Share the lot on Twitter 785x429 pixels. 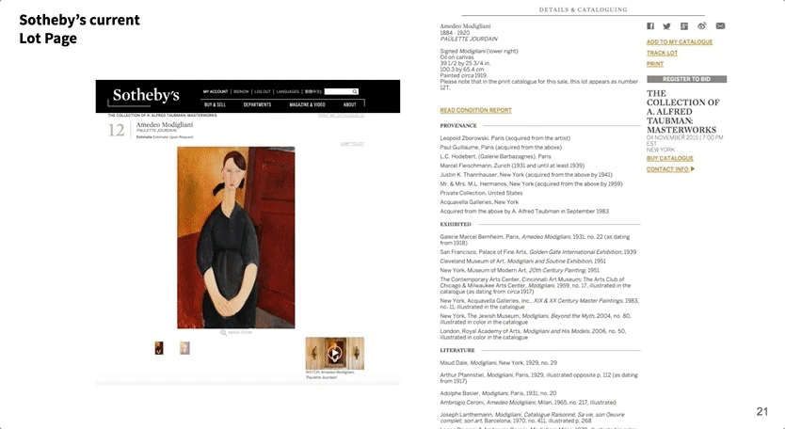666,26
